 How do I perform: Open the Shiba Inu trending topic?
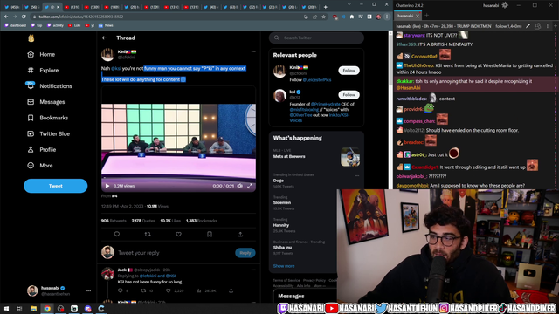(282, 248)
